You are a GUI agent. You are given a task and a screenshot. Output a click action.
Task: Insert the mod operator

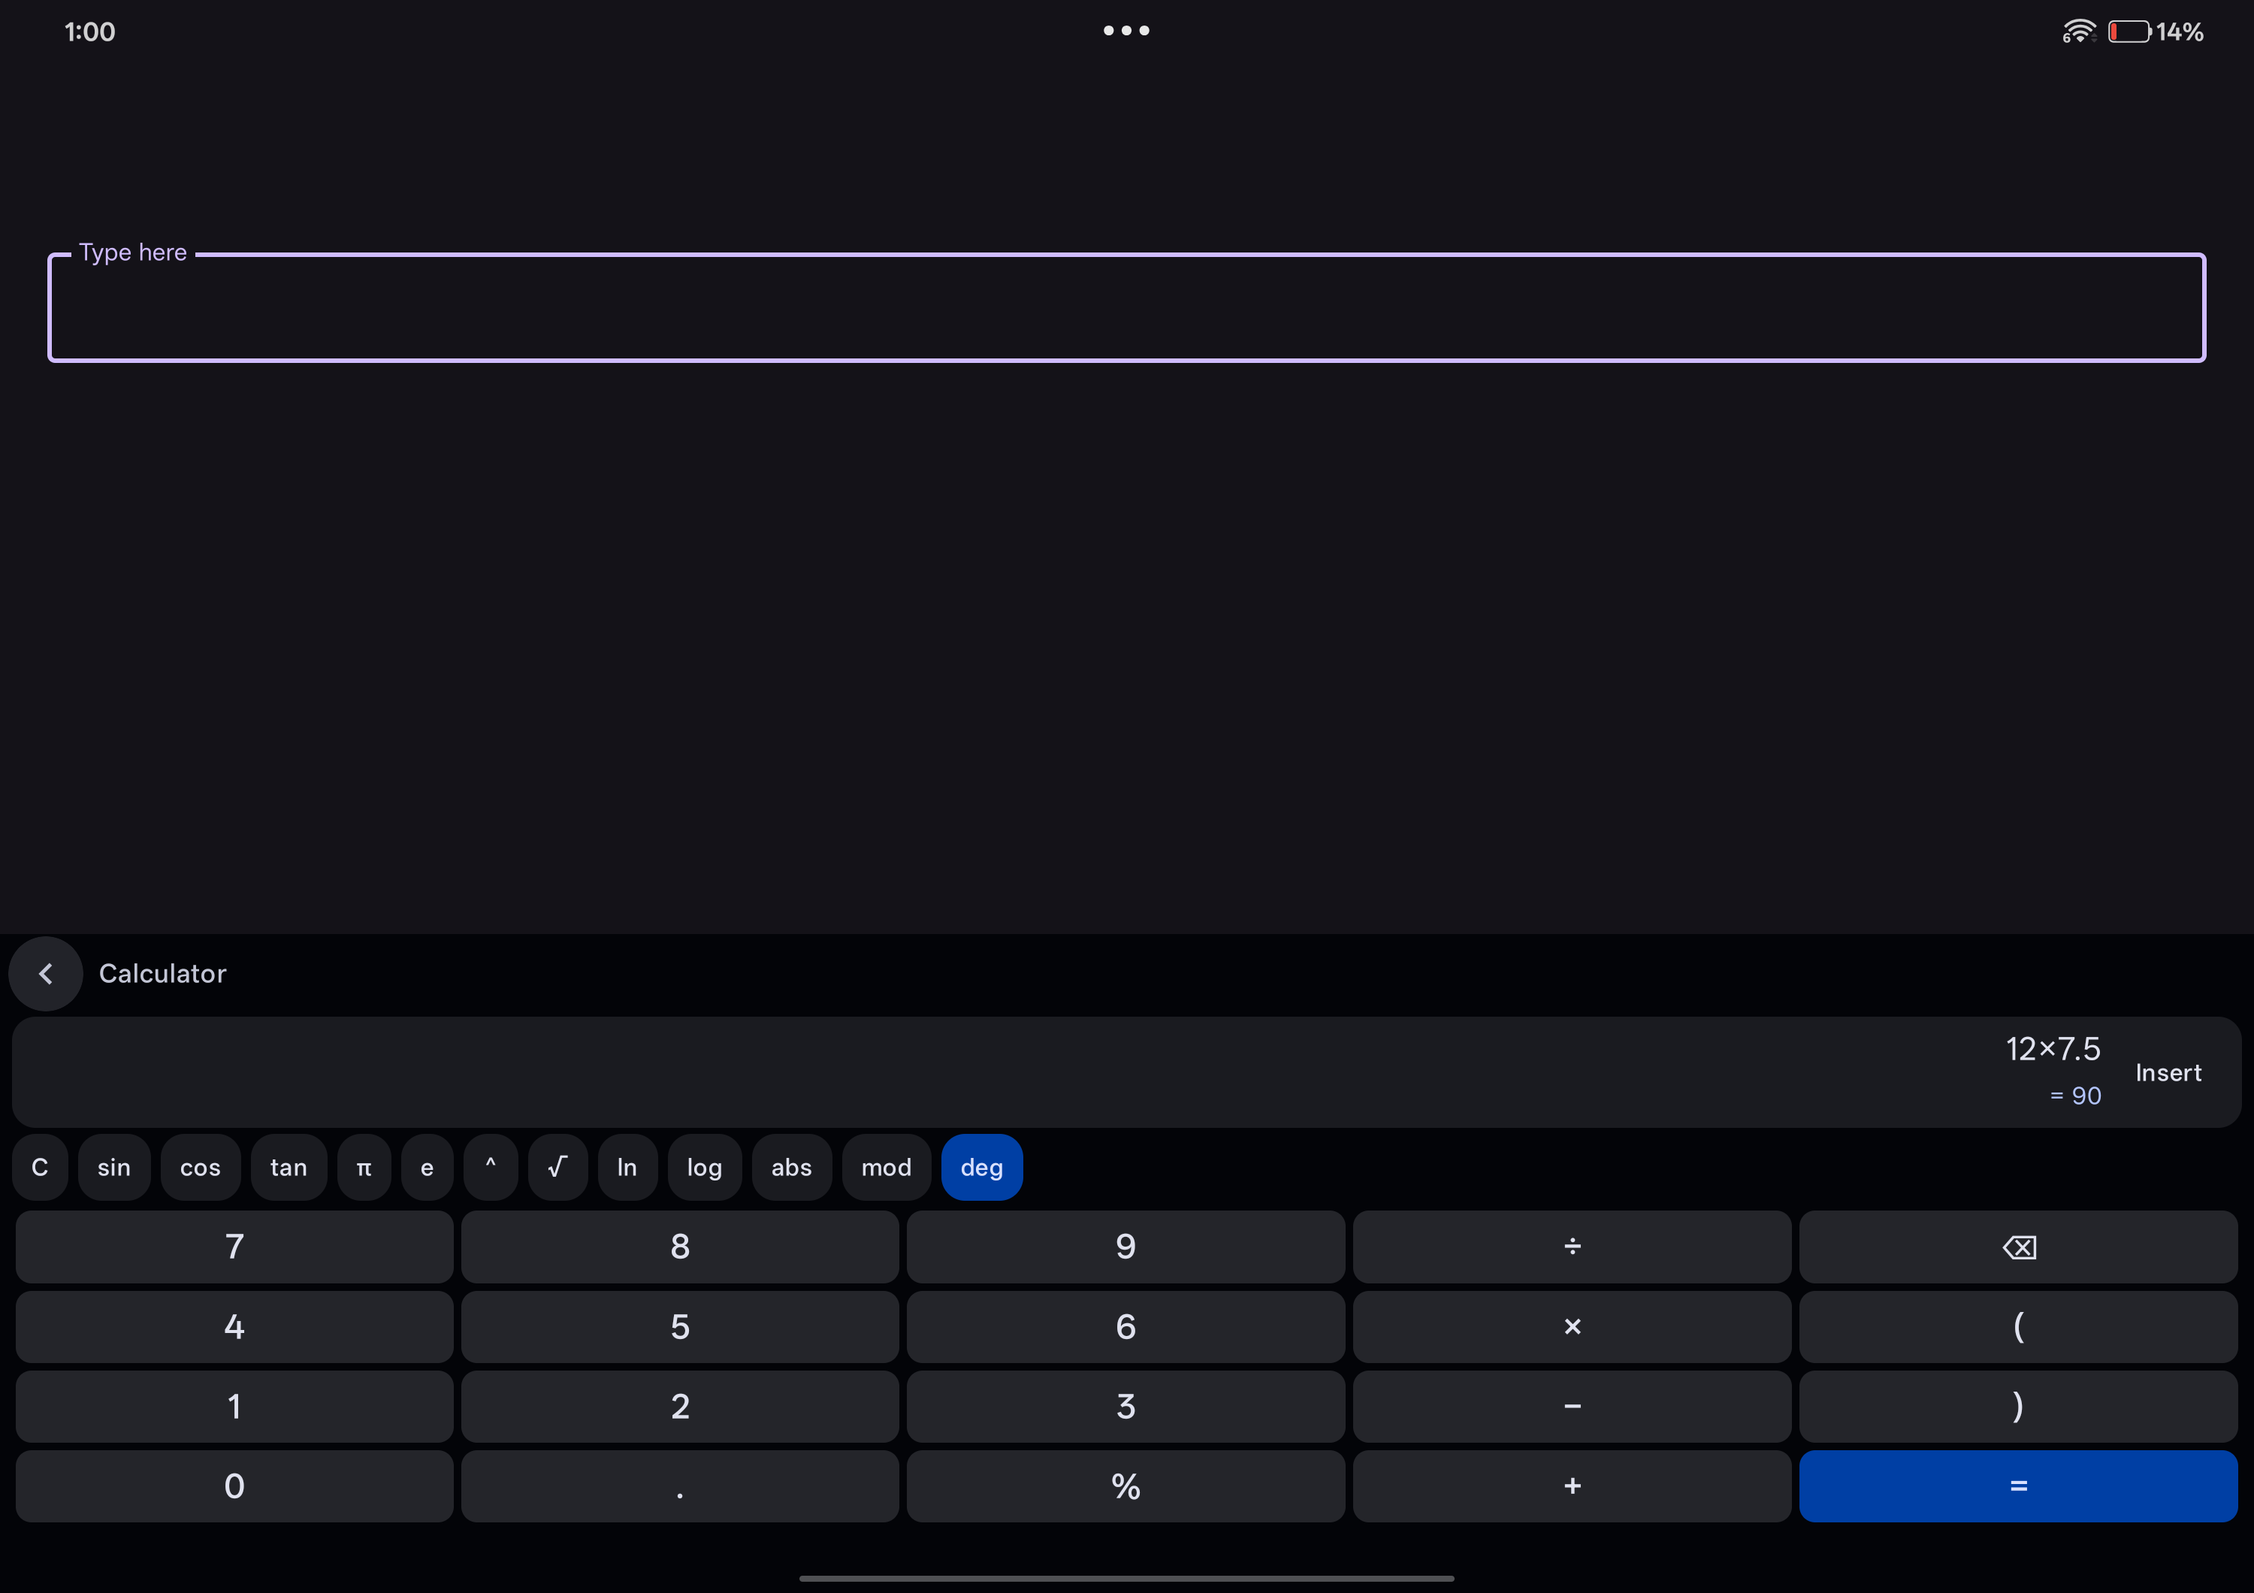pyautogui.click(x=887, y=1167)
